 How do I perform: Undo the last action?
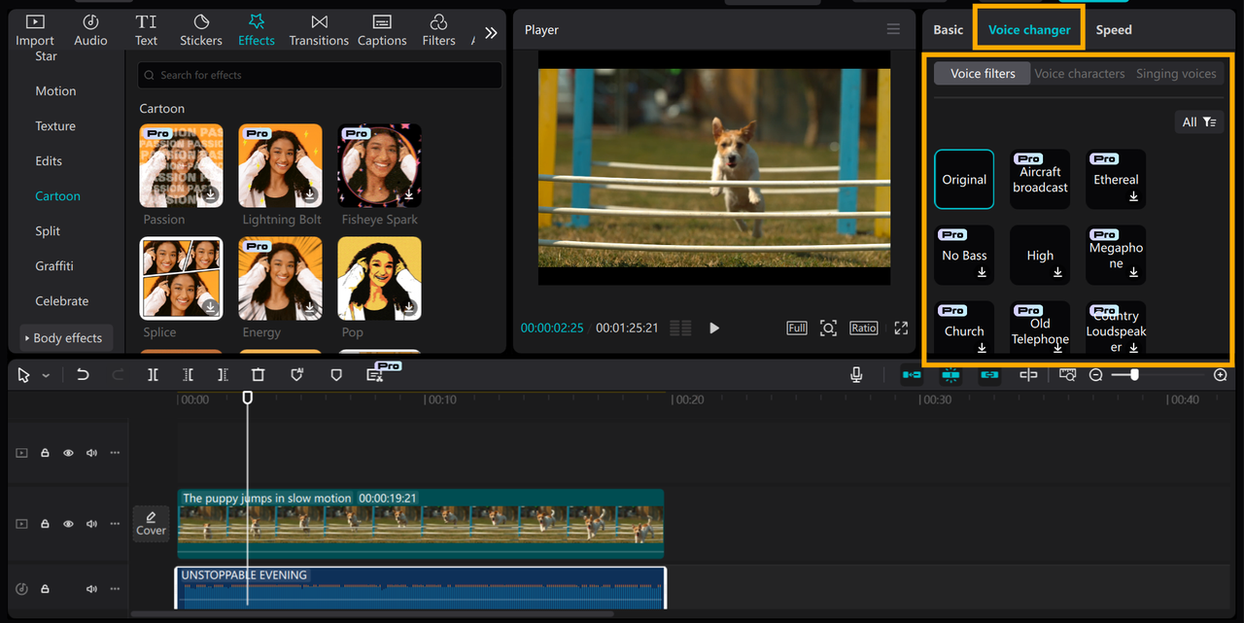click(83, 374)
